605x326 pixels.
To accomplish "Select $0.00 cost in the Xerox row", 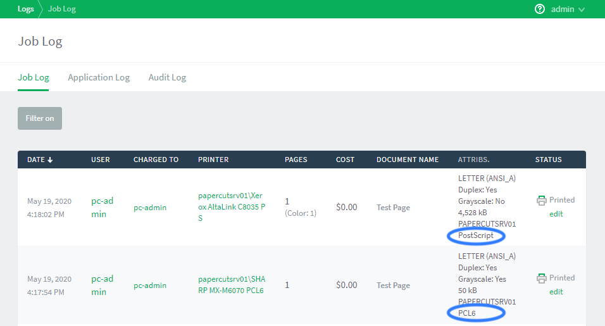I will click(347, 207).
